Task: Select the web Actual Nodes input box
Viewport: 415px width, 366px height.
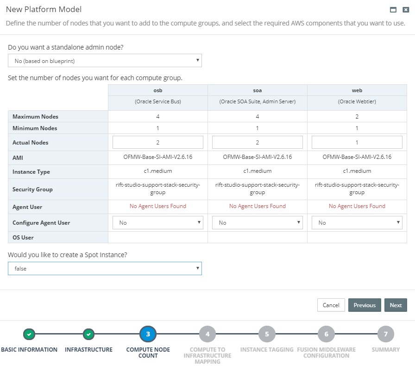Action: 357,142
